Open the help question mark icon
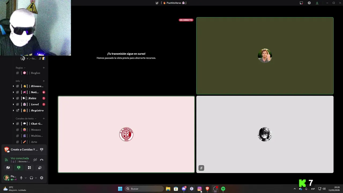Screen dimensions: 343x193 click(309, 3)
